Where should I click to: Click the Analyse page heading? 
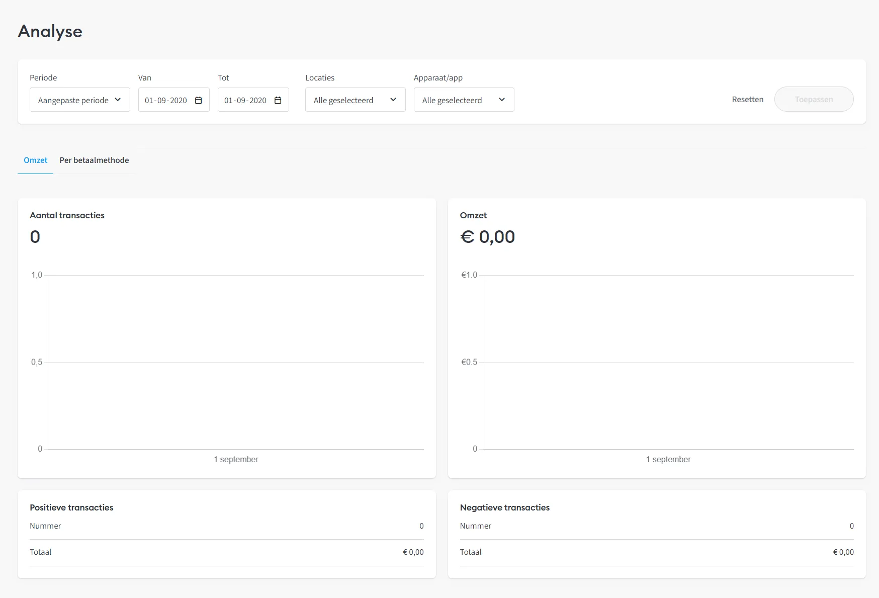click(50, 31)
